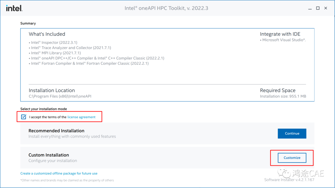Click the Required Space heading
The width and height of the screenshot is (335, 188).
278,91
